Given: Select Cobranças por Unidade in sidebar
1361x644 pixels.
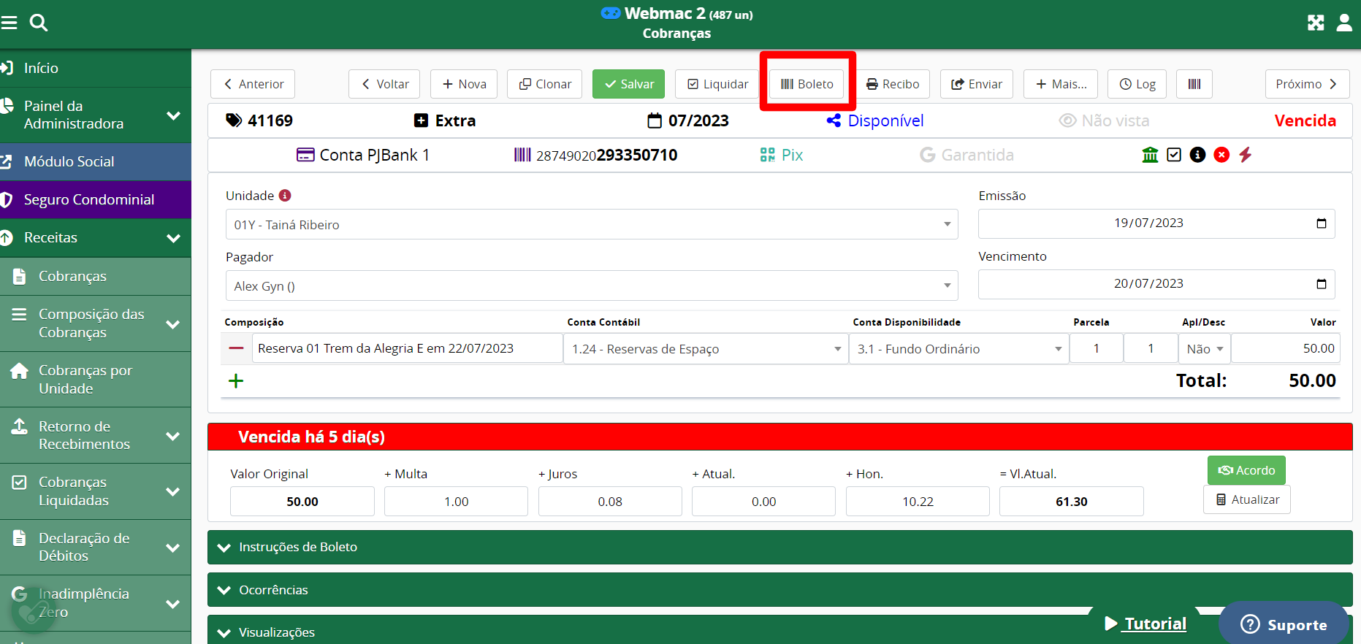Looking at the screenshot, I should click(85, 379).
